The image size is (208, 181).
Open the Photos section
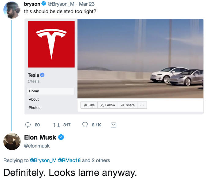tap(35, 108)
